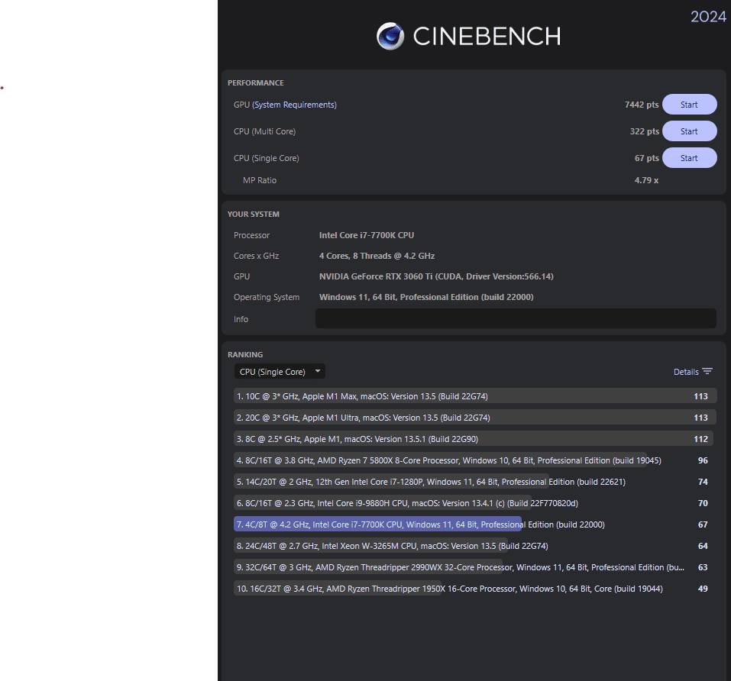Click the Cinebench logo icon

pyautogui.click(x=390, y=36)
